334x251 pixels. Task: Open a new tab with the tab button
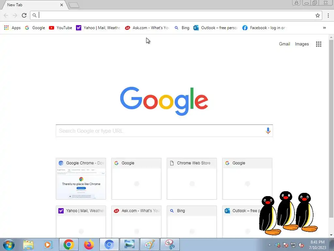[x=74, y=5]
